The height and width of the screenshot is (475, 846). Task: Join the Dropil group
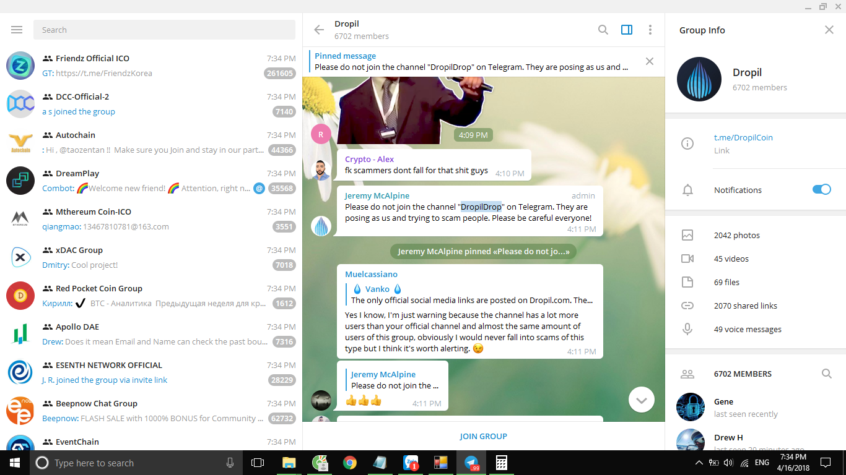tap(483, 436)
